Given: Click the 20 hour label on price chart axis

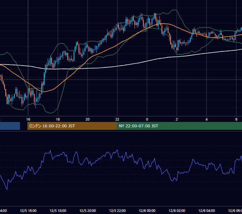Looking at the screenshot, I should [x=88, y=119].
